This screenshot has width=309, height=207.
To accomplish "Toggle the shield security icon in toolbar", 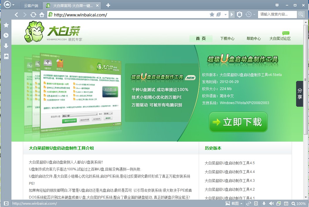I will (x=240, y=14).
